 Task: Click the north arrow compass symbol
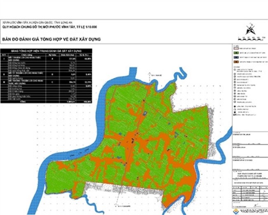pos(249,30)
